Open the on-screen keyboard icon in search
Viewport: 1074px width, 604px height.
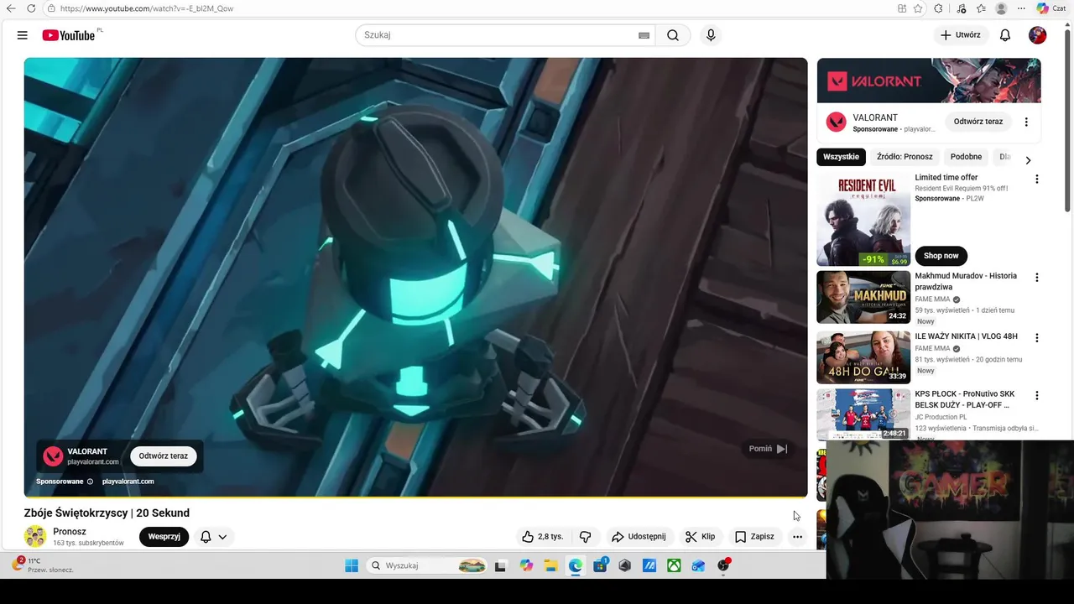click(x=644, y=35)
